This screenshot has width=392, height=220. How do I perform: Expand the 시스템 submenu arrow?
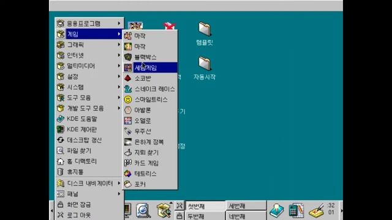(x=119, y=87)
